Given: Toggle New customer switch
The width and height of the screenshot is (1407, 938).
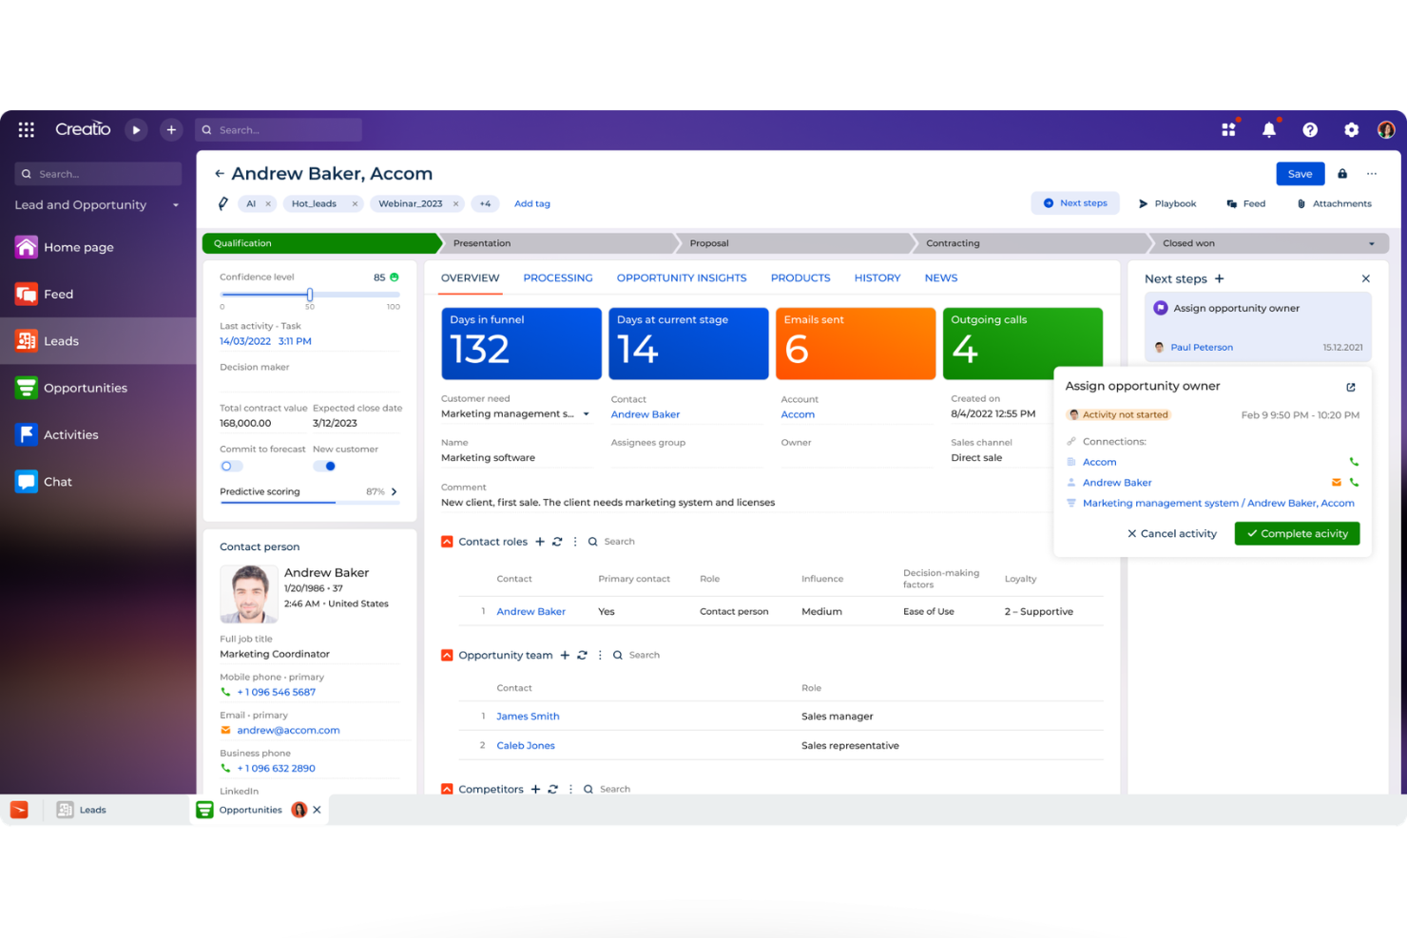Looking at the screenshot, I should click(x=324, y=467).
